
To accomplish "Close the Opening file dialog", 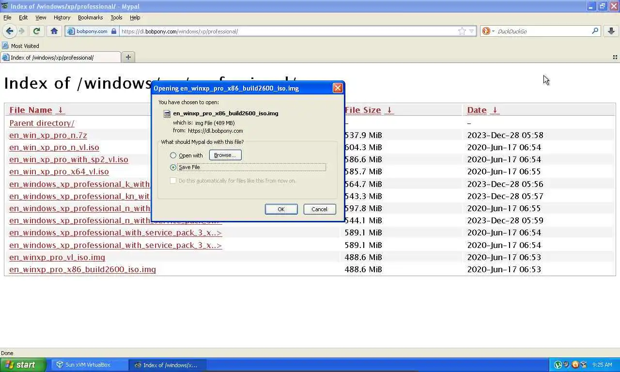I will (x=338, y=88).
